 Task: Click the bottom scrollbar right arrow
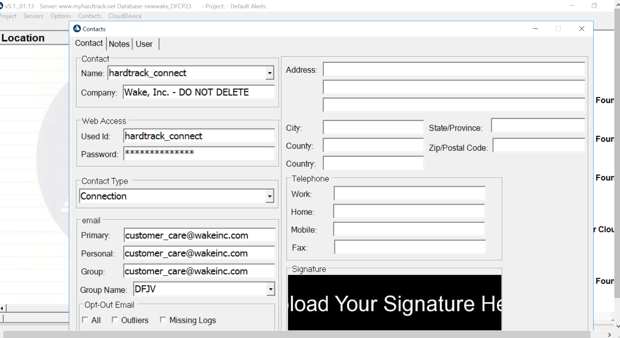tap(609, 335)
